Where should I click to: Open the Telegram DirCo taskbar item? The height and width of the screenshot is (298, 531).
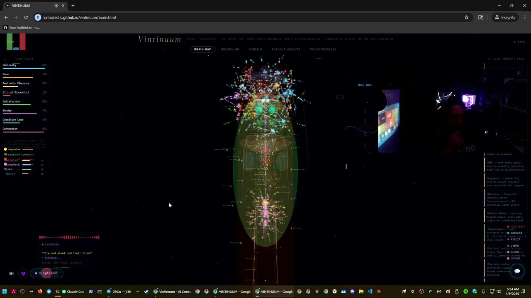(119, 291)
